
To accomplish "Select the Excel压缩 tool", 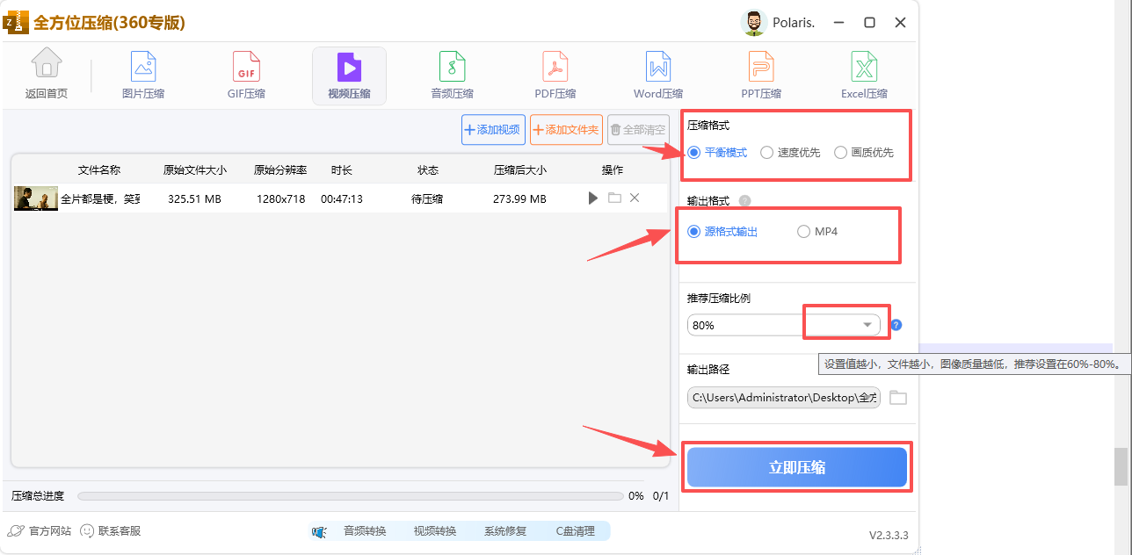I will pyautogui.click(x=863, y=75).
